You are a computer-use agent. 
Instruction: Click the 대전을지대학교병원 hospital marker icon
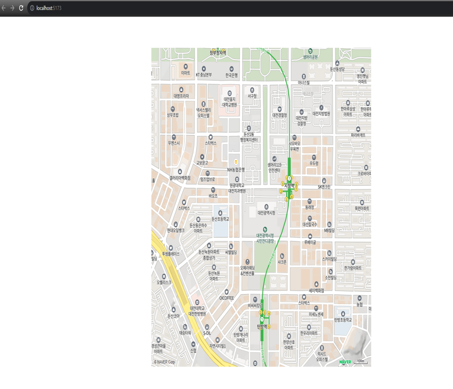click(x=229, y=93)
